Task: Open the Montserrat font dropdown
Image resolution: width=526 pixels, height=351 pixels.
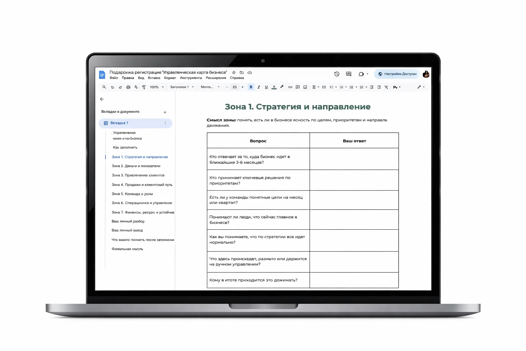Action: 209,87
